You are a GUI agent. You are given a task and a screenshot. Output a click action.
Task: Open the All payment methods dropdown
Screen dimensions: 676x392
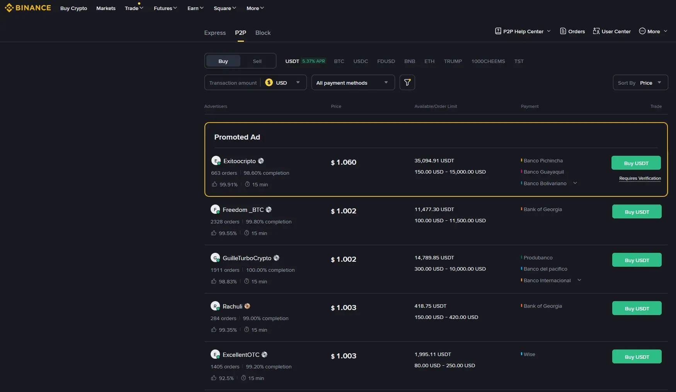353,82
